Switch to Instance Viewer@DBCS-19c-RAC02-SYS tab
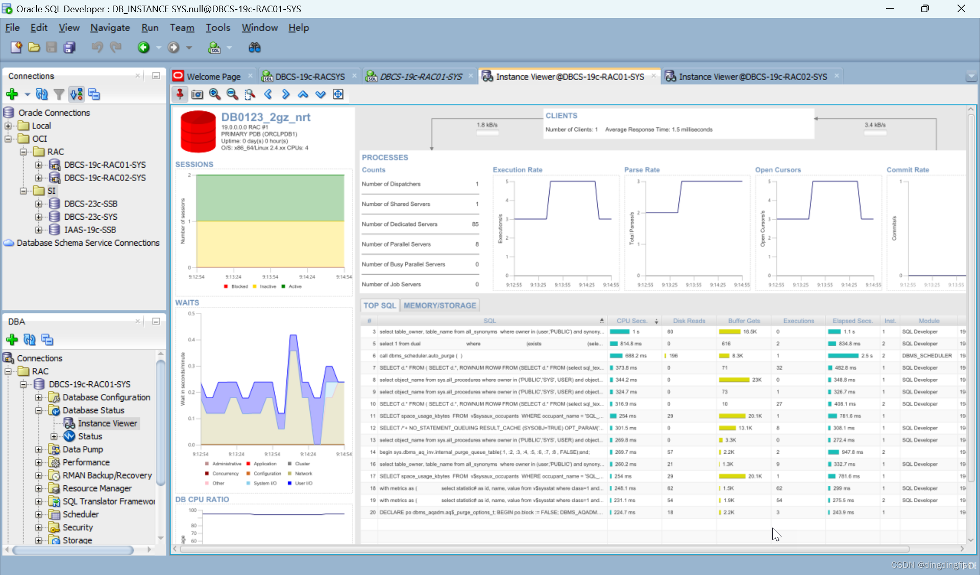This screenshot has height=575, width=980. pos(753,76)
